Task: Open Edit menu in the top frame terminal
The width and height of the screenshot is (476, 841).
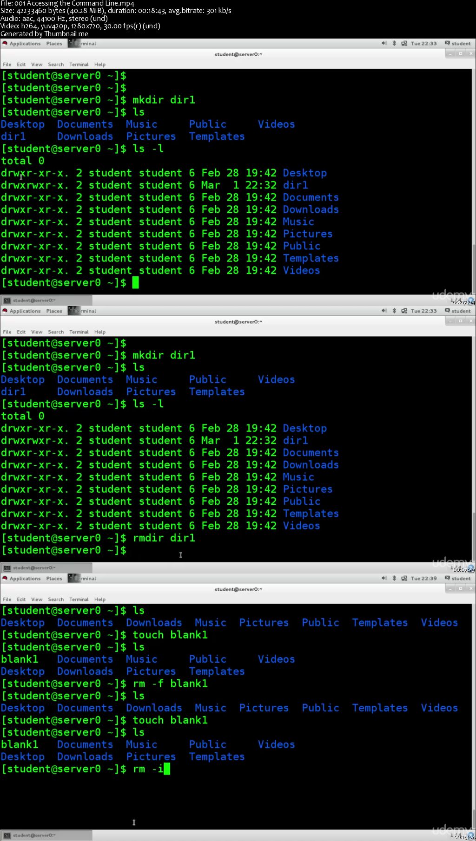Action: [x=21, y=65]
